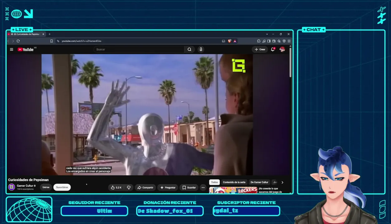
Task: Open the LOCKERS recommended video thumbnail
Action: click(233, 190)
